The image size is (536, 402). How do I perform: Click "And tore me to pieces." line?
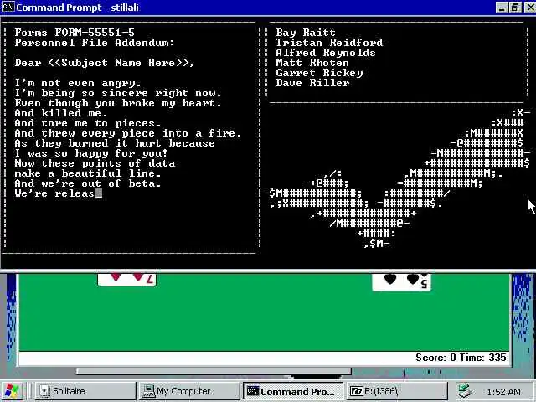(88, 123)
